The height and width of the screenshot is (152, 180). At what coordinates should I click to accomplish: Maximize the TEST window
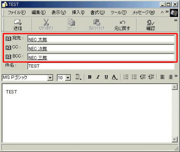(168, 5)
